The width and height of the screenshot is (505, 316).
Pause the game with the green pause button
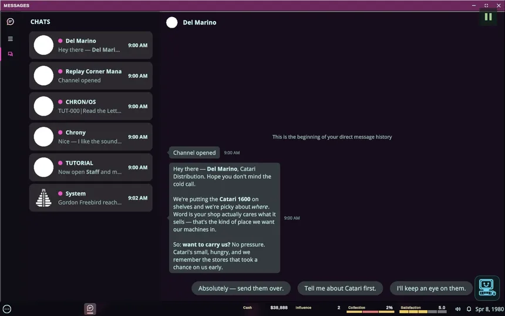tap(488, 17)
